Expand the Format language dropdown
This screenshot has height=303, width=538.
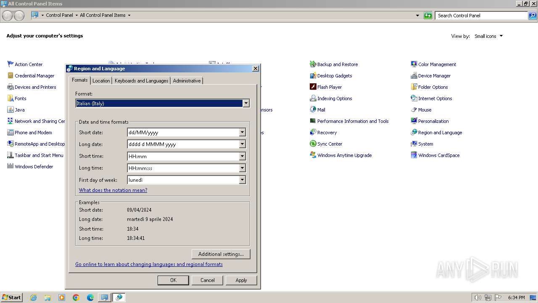(246, 103)
